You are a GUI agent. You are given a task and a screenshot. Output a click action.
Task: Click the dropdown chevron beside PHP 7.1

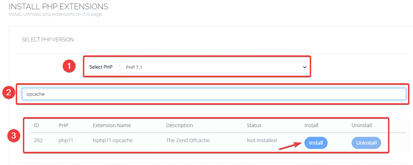coord(304,67)
